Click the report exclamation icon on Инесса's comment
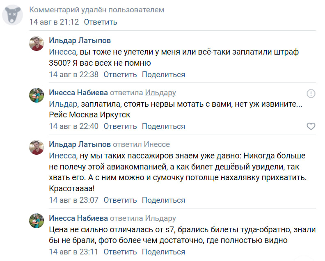The image size is (325, 261). click(x=311, y=94)
